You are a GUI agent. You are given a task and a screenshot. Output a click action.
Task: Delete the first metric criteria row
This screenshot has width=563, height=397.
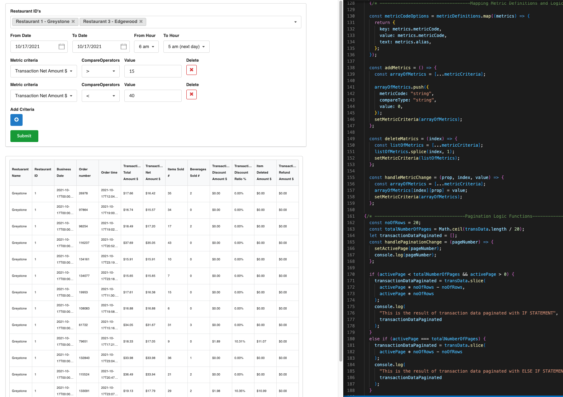(x=191, y=70)
